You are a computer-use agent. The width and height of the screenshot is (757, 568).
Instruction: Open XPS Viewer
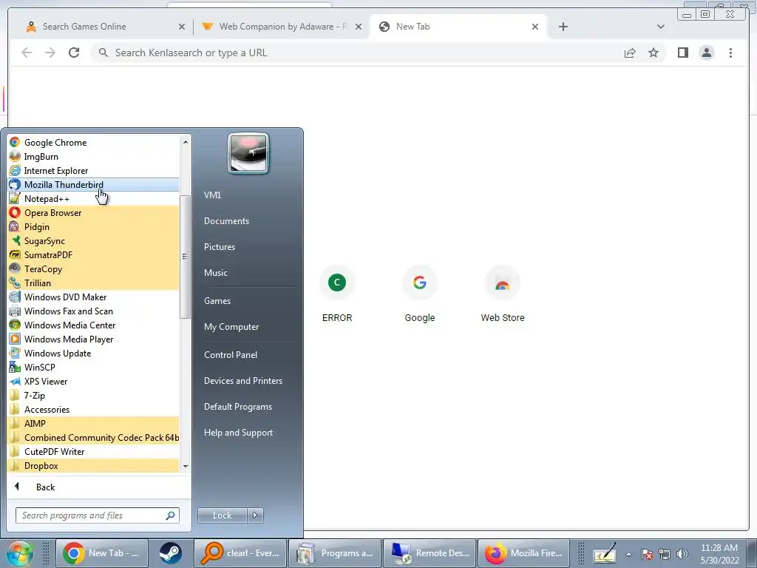pos(94,381)
